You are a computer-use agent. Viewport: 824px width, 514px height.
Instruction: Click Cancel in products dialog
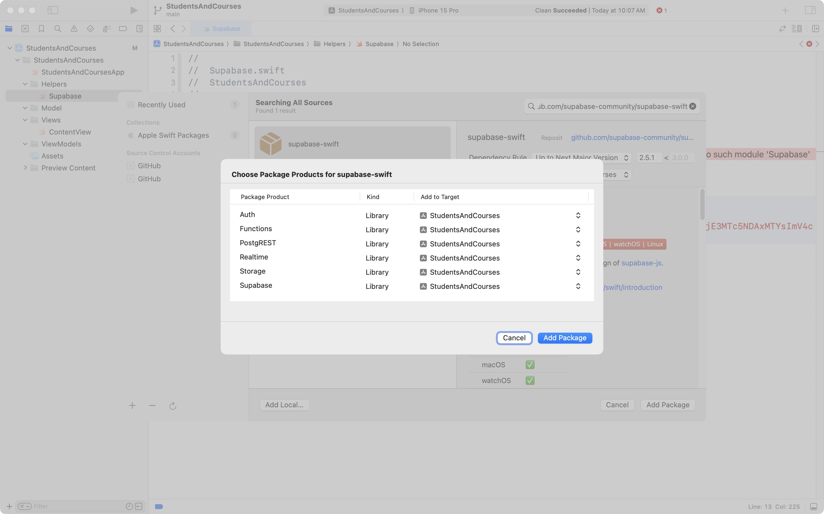(x=514, y=338)
